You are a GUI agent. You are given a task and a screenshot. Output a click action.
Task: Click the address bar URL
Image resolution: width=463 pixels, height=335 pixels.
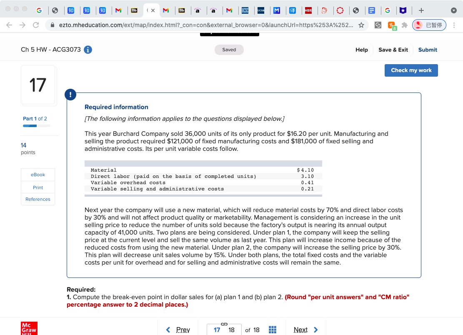click(x=206, y=25)
